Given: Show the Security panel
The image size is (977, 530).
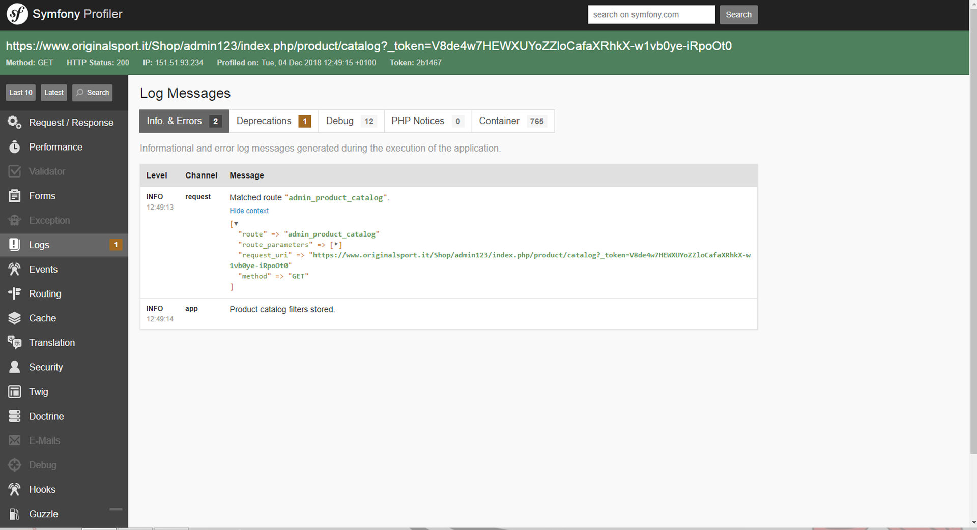Looking at the screenshot, I should coord(64,367).
